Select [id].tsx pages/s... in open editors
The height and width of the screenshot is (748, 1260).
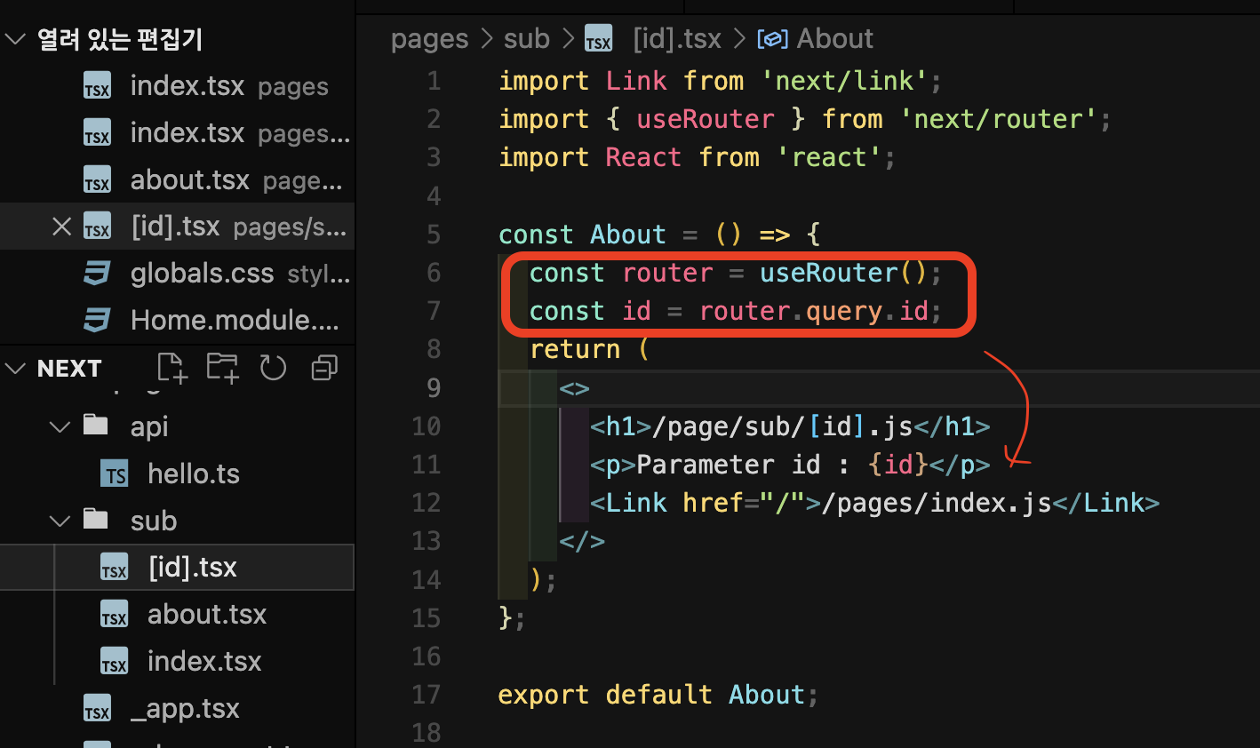(x=178, y=227)
